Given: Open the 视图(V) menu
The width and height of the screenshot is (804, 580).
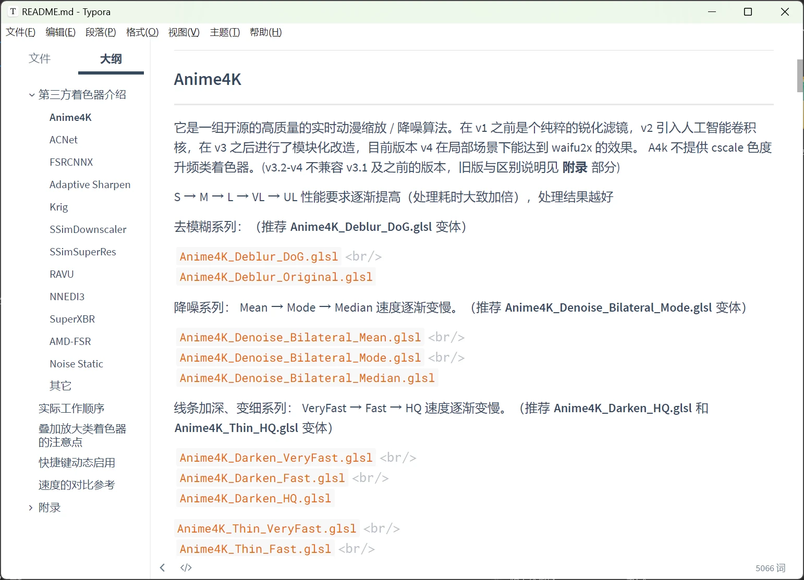Looking at the screenshot, I should tap(184, 32).
